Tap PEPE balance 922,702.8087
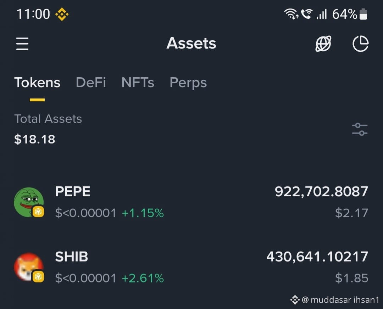 click(321, 192)
